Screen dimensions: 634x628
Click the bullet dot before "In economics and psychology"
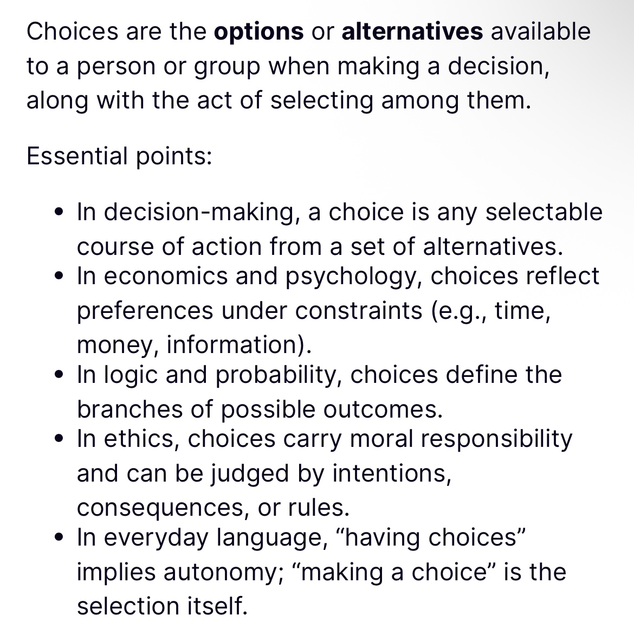[x=60, y=275]
